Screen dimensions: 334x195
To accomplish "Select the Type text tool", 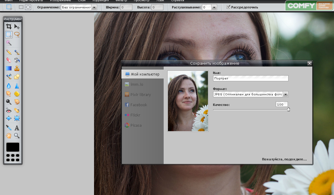I will [x=17, y=128].
